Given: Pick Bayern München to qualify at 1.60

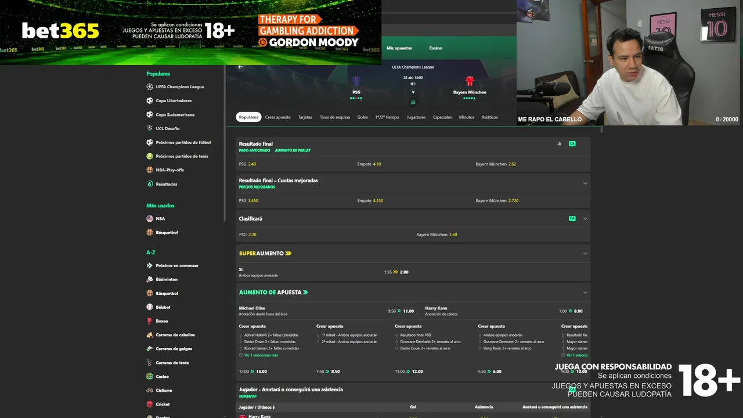Looking at the screenshot, I should 502,235.
